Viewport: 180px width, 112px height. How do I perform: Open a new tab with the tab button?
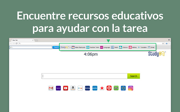point(36,40)
